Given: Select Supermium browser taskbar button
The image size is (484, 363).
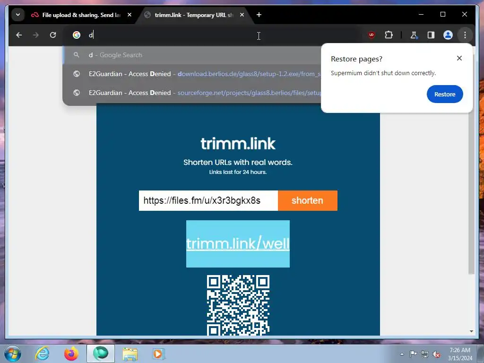Looking at the screenshot, I should tap(101, 354).
